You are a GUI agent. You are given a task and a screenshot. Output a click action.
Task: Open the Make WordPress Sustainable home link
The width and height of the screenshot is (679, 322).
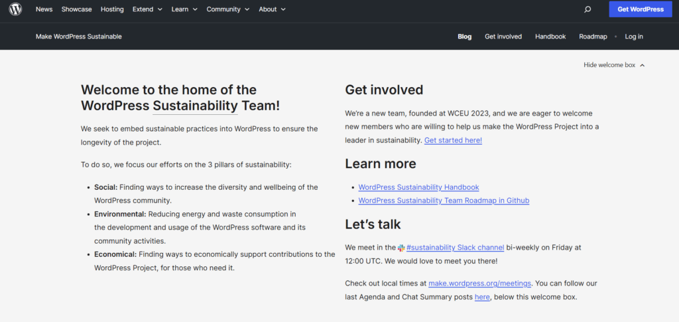click(79, 37)
